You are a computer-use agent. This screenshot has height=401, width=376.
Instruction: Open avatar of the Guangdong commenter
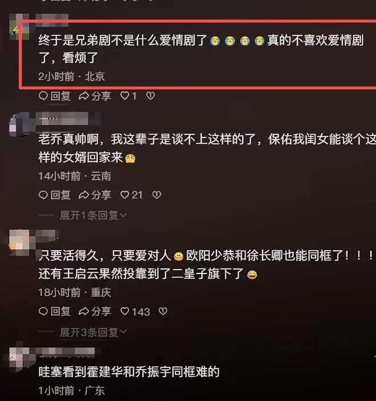pyautogui.click(x=19, y=359)
